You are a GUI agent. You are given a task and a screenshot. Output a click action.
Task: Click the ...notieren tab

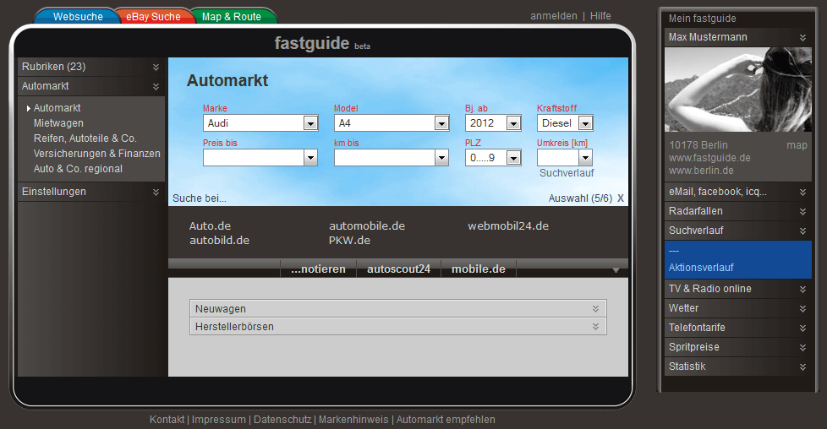[x=319, y=269]
